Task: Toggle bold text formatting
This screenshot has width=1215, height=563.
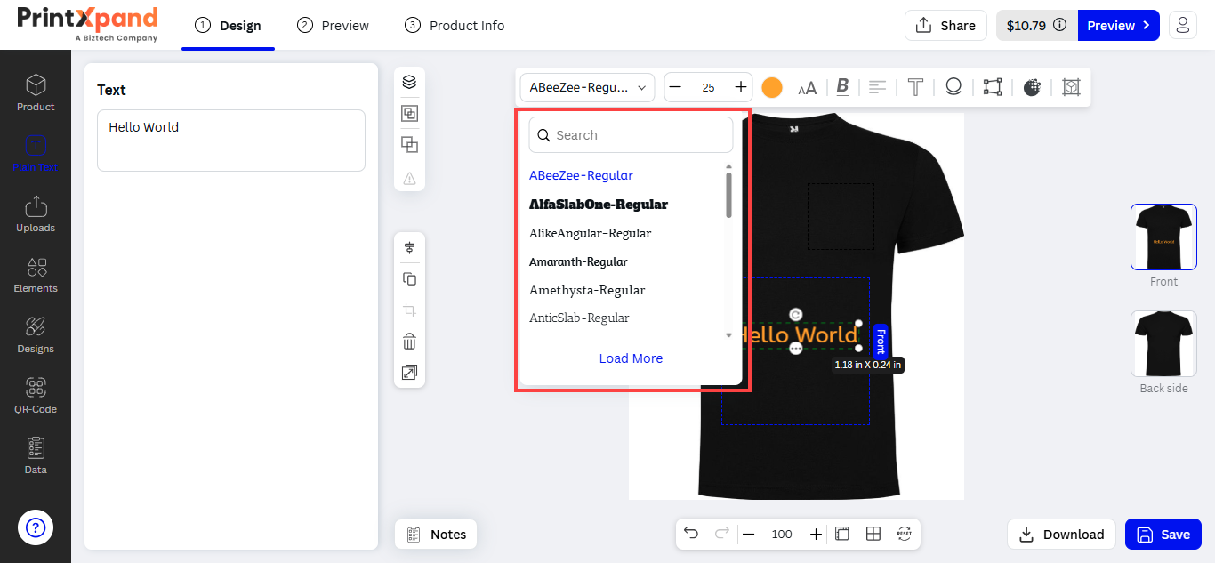Action: click(842, 87)
